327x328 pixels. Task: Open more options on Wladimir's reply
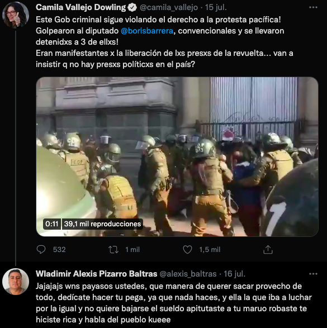313,274
